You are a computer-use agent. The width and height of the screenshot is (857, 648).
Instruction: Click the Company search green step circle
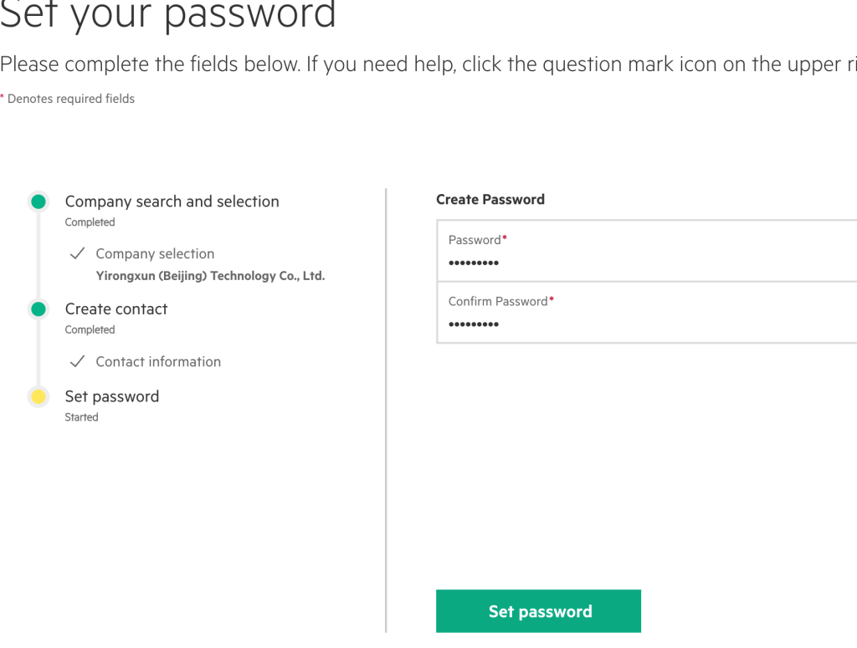pos(38,202)
